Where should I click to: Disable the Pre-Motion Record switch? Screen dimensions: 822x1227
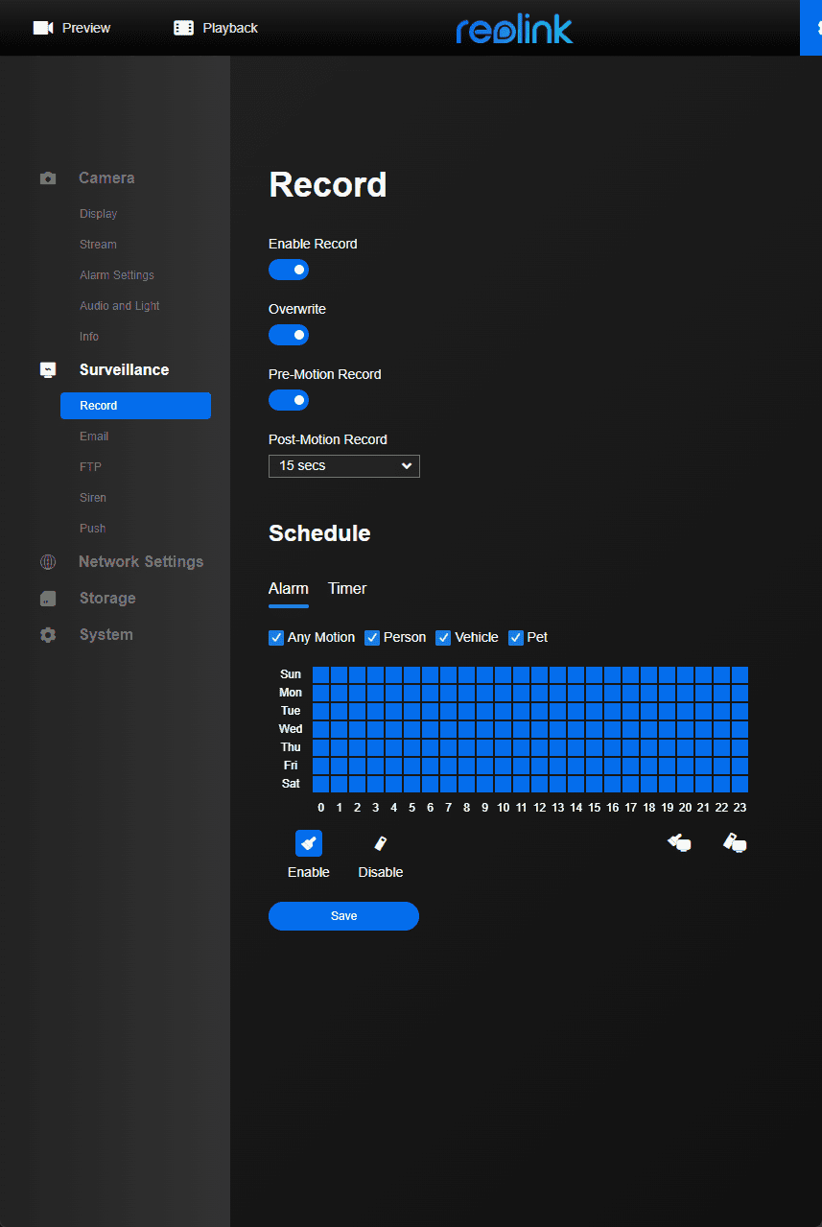click(289, 400)
